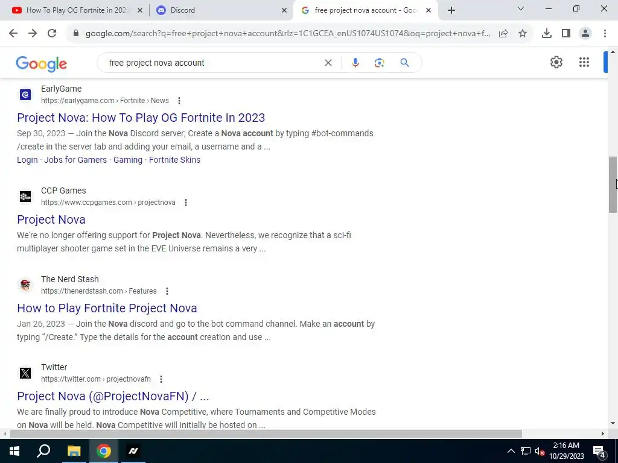The width and height of the screenshot is (618, 463).
Task: Open Chrome downloads
Action: tap(547, 34)
